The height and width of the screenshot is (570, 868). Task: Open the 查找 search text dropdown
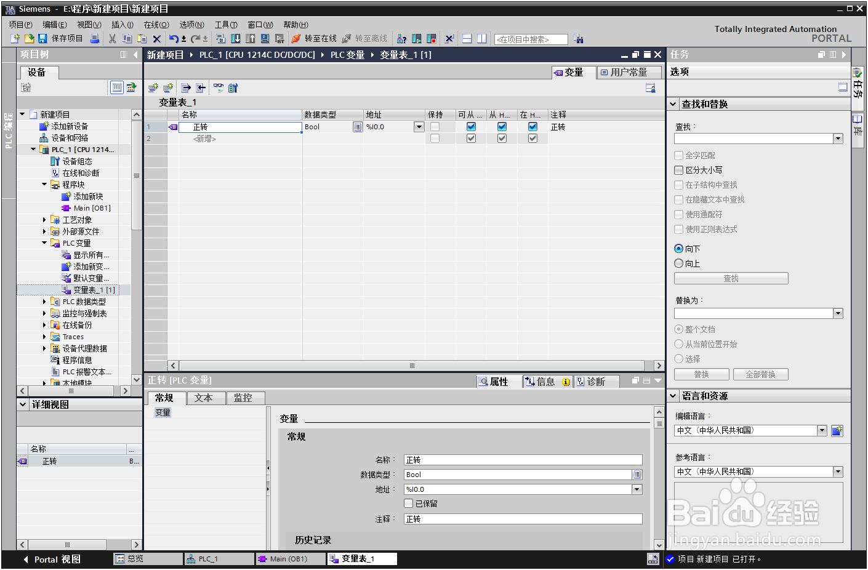[838, 138]
